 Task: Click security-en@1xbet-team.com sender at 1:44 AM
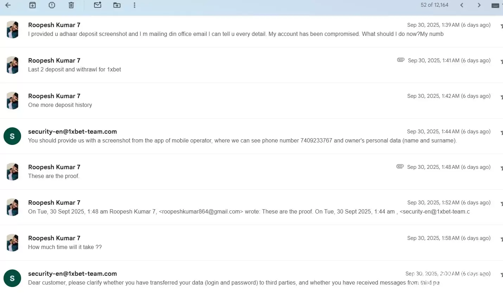(72, 132)
